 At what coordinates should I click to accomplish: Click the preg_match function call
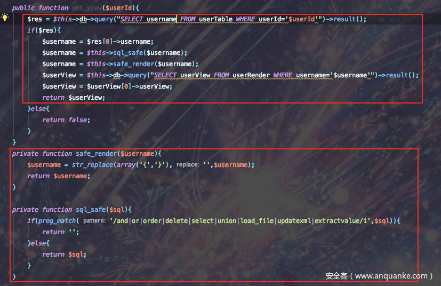point(57,221)
